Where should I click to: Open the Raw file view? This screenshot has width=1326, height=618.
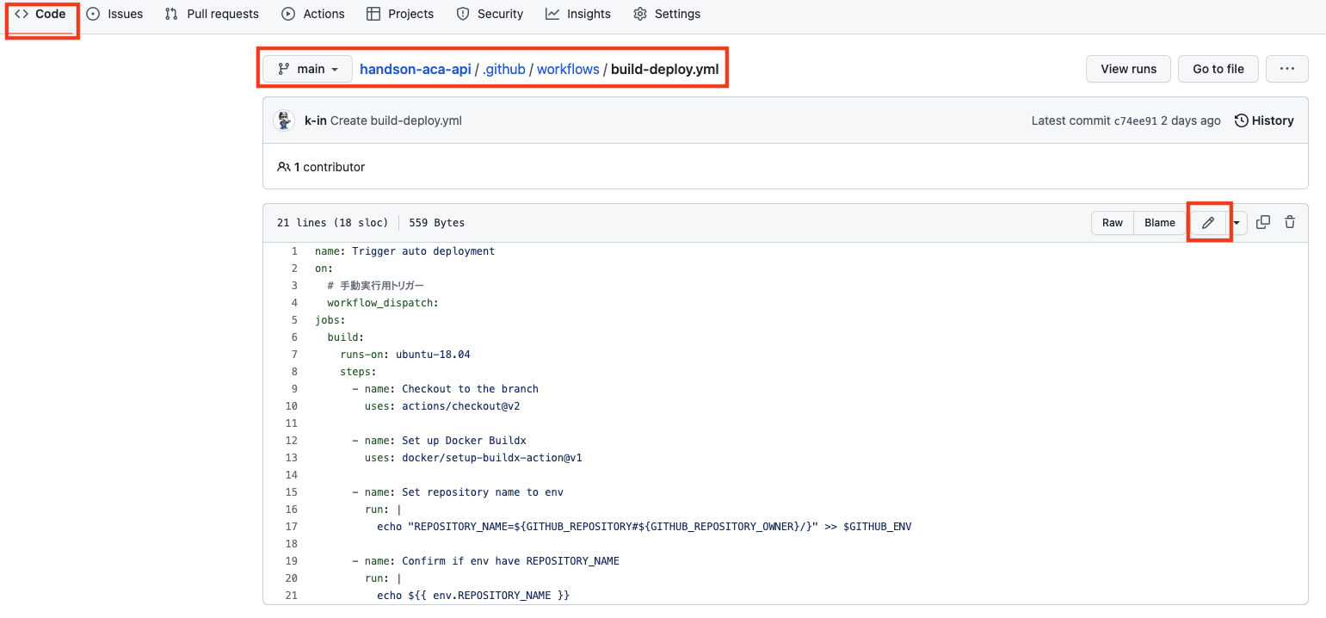1113,223
